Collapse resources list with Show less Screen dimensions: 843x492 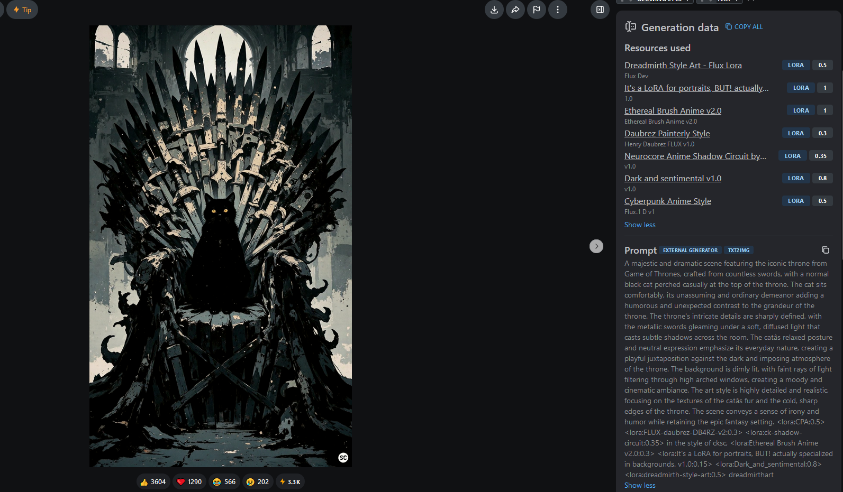tap(640, 225)
